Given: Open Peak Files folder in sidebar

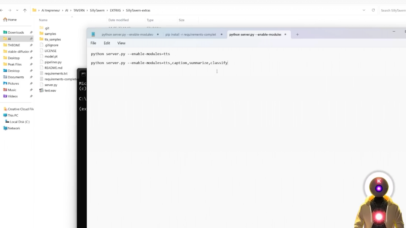Looking at the screenshot, I should 12,65.
